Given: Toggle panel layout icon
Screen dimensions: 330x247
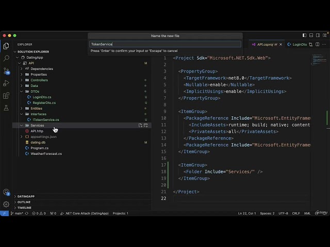Looking at the screenshot, I should coord(311,36).
